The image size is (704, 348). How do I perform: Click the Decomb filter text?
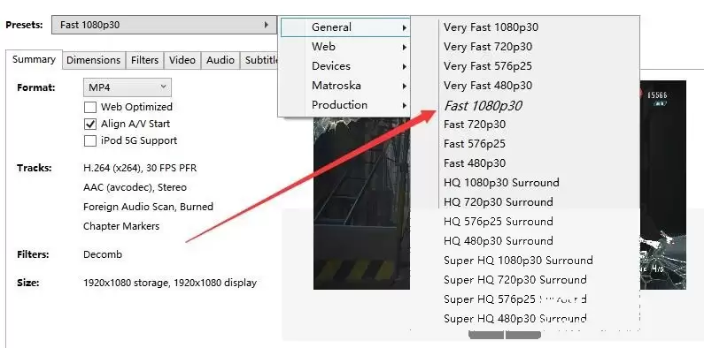click(x=103, y=254)
